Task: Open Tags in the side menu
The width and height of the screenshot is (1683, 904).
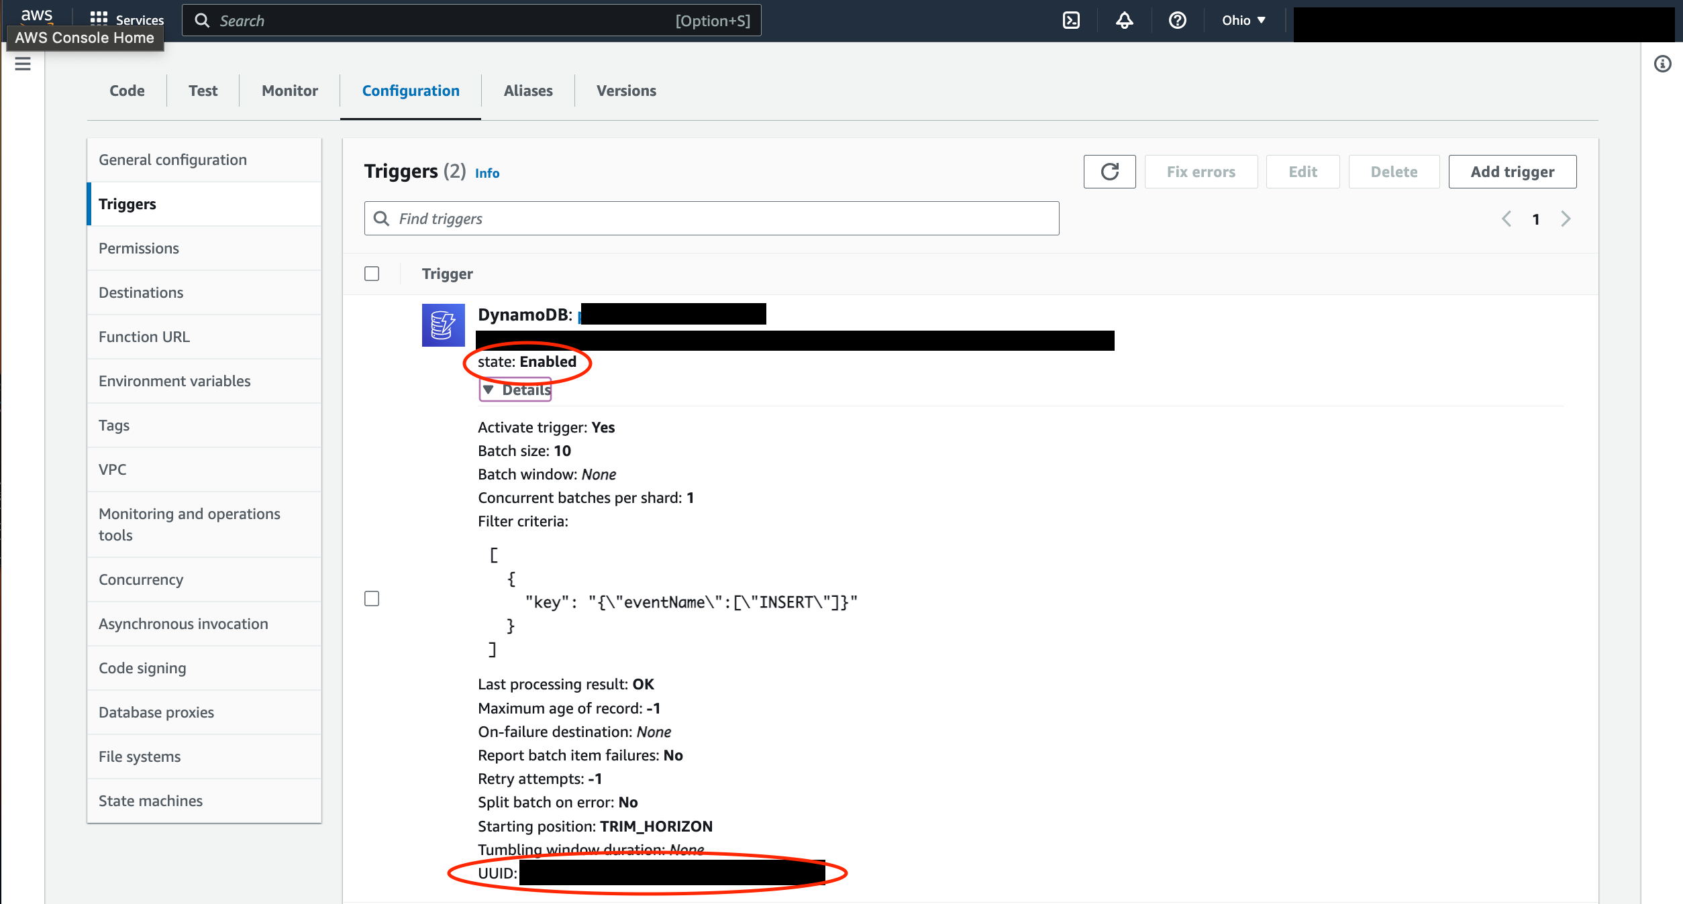Action: [x=204, y=425]
